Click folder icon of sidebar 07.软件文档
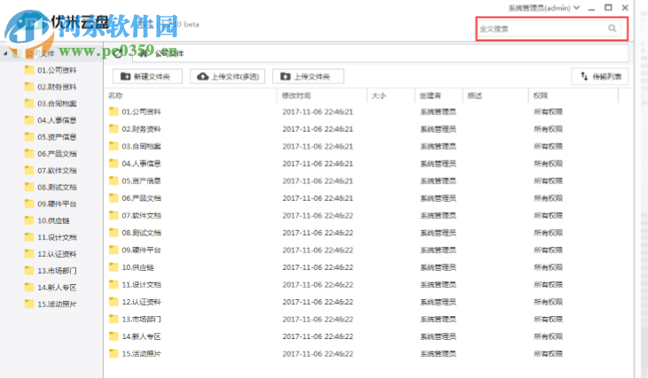The height and width of the screenshot is (378, 648). (x=29, y=170)
